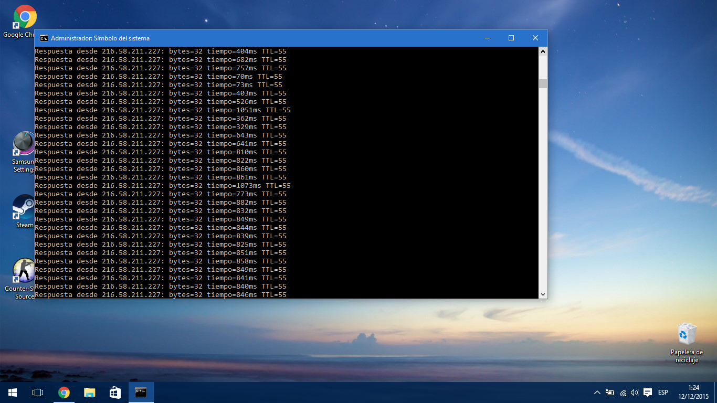Click the ping line with tiempo=822ms
Viewport: 717px width, 403px height.
pos(161,161)
